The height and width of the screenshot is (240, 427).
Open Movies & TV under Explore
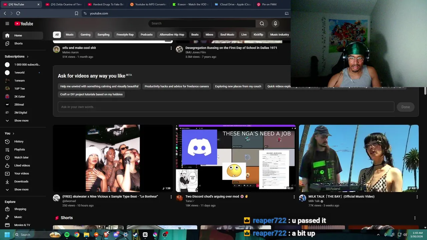(x=23, y=225)
